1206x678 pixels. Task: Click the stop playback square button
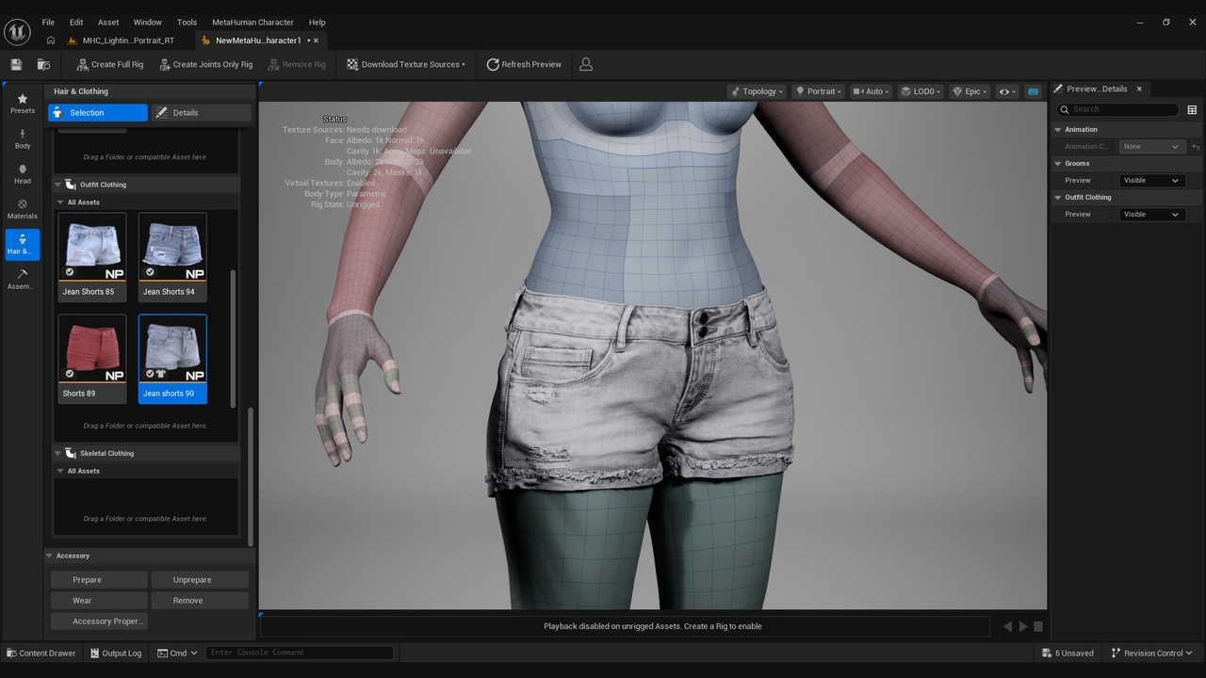point(1038,626)
